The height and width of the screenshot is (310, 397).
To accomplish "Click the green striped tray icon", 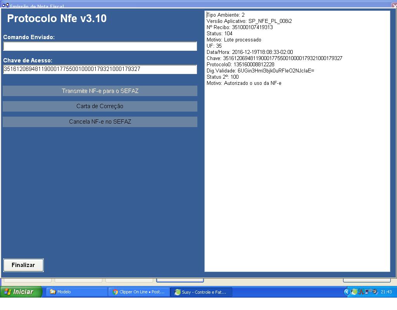I will 354,292.
